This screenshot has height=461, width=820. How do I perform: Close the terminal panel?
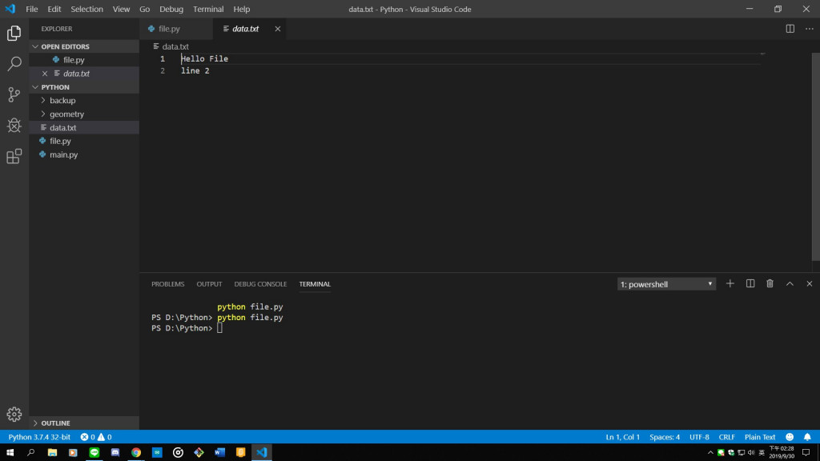[810, 284]
